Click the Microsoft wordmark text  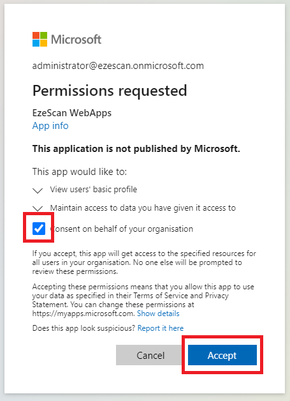pos(76,40)
